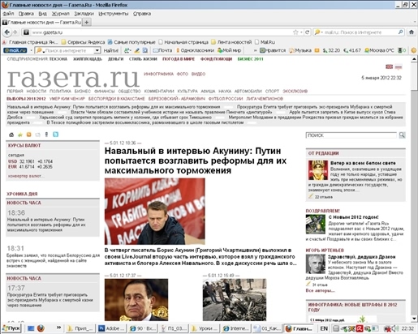
Task: Show desktop from the quick launch icon
Action: pos(31,328)
